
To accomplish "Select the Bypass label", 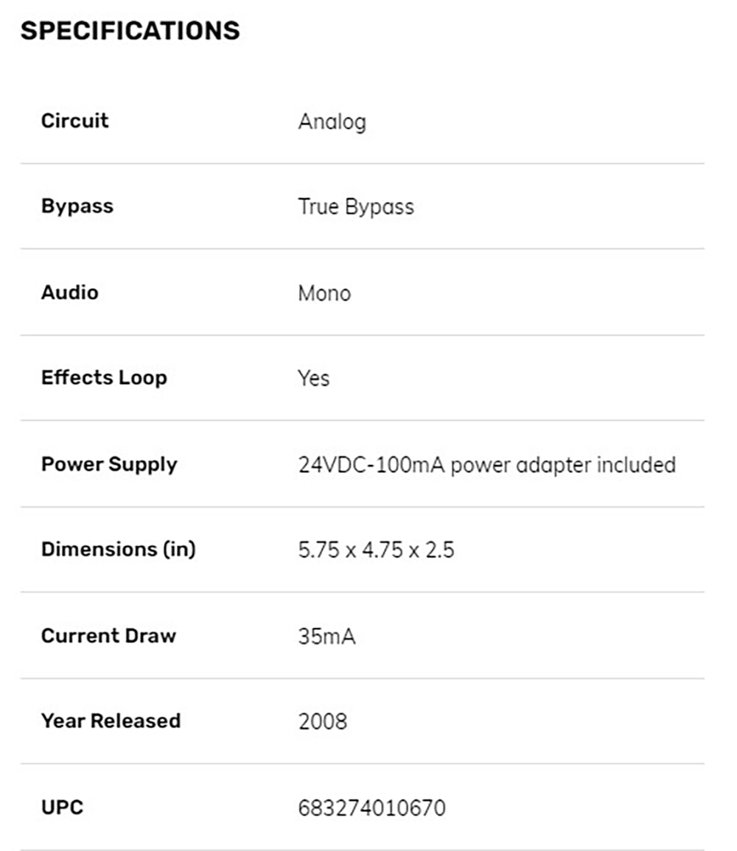I will [77, 206].
